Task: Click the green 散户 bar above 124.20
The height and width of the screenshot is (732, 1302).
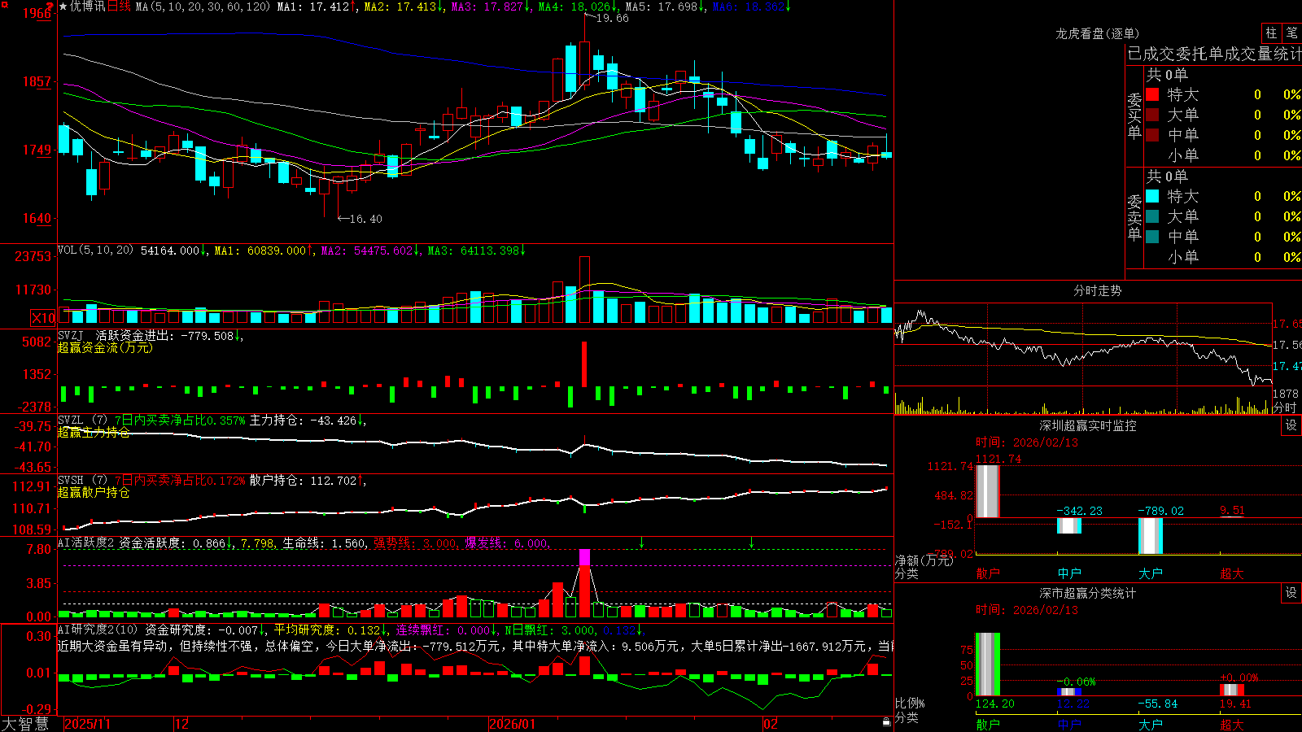Action: 987,664
